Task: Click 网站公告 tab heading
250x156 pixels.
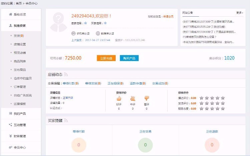Action: (x=188, y=13)
